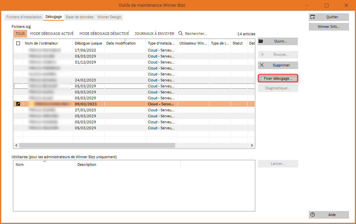Select the TOUS filter
Viewport: 356px width, 224px height.
pos(20,34)
